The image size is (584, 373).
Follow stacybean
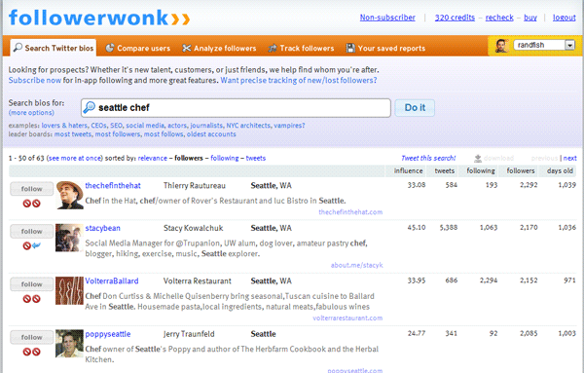click(32, 232)
